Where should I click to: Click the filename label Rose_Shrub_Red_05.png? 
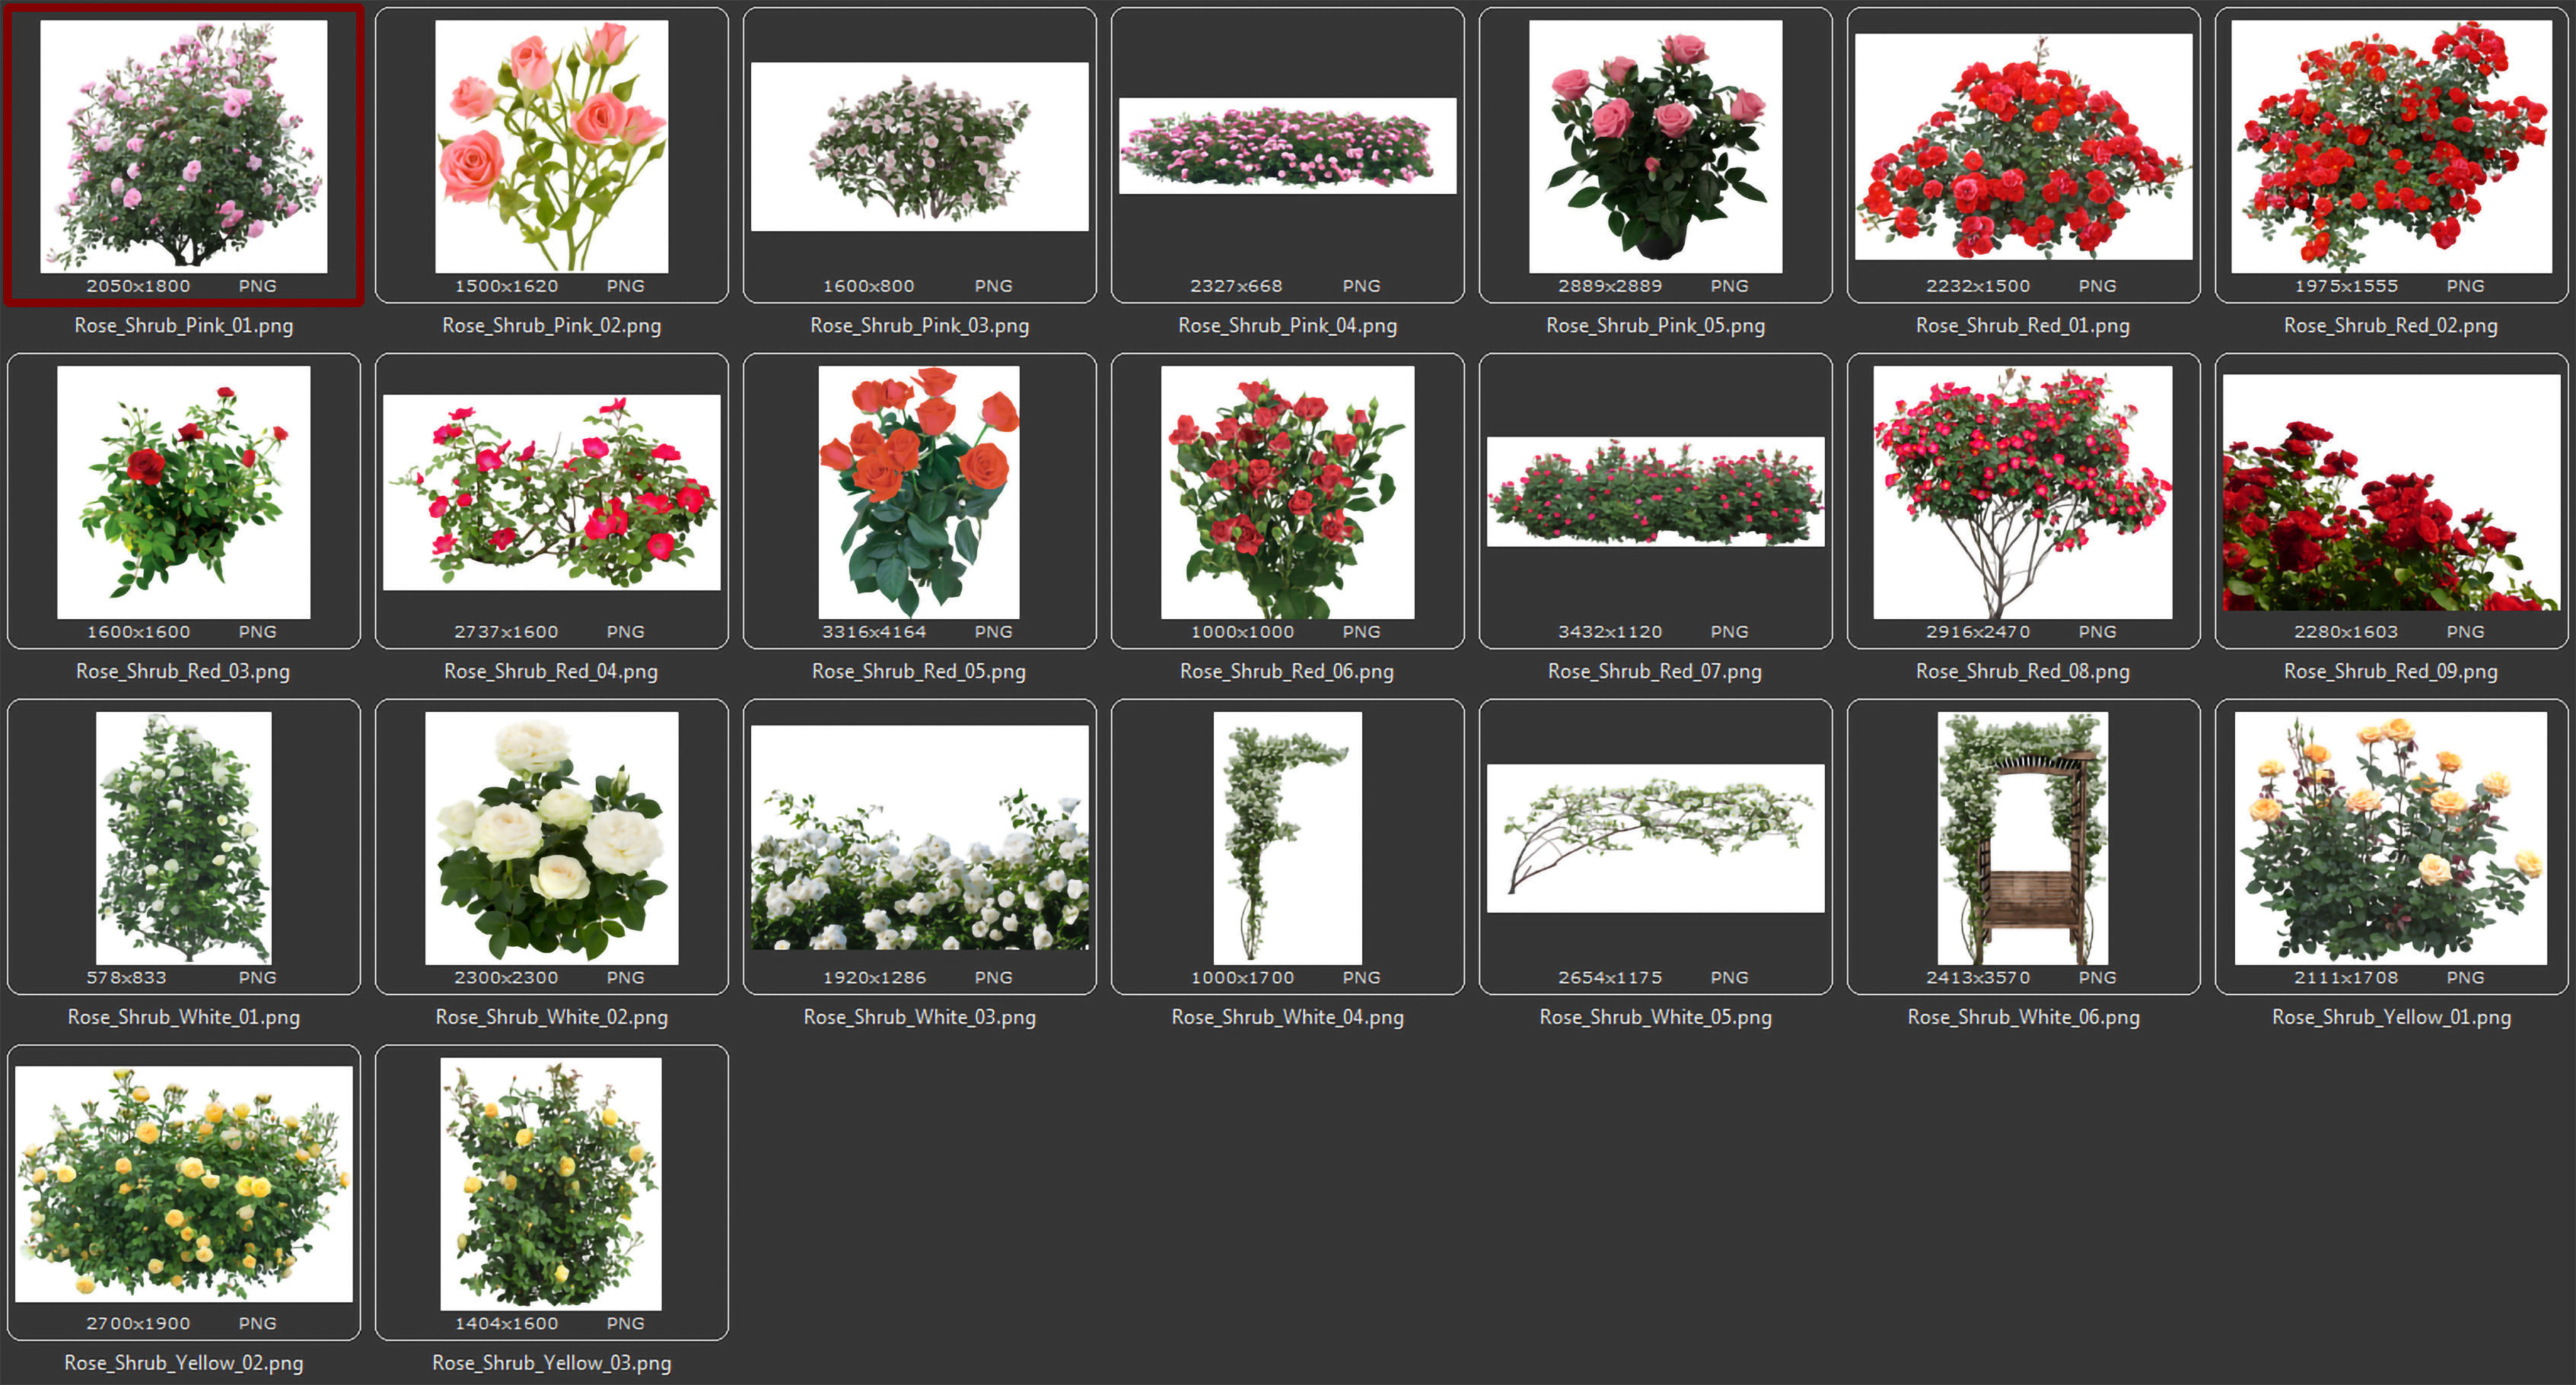pyautogui.click(x=919, y=672)
